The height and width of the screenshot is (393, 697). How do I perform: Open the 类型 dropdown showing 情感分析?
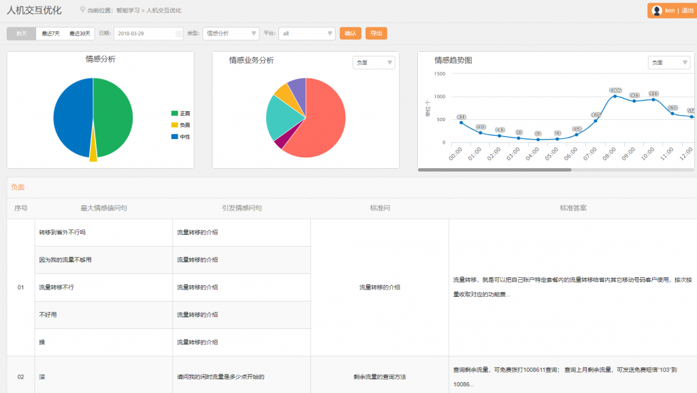pos(231,33)
